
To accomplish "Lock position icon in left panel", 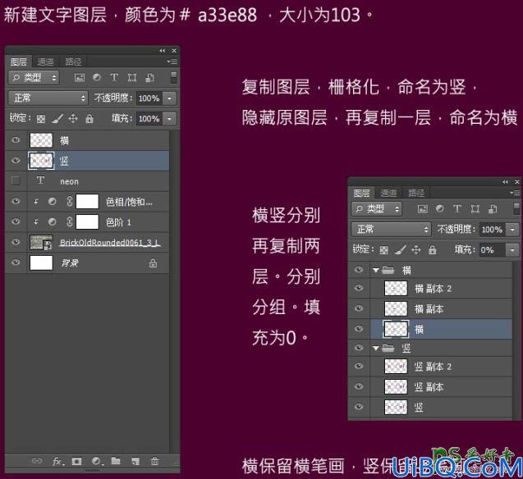I will tap(73, 118).
